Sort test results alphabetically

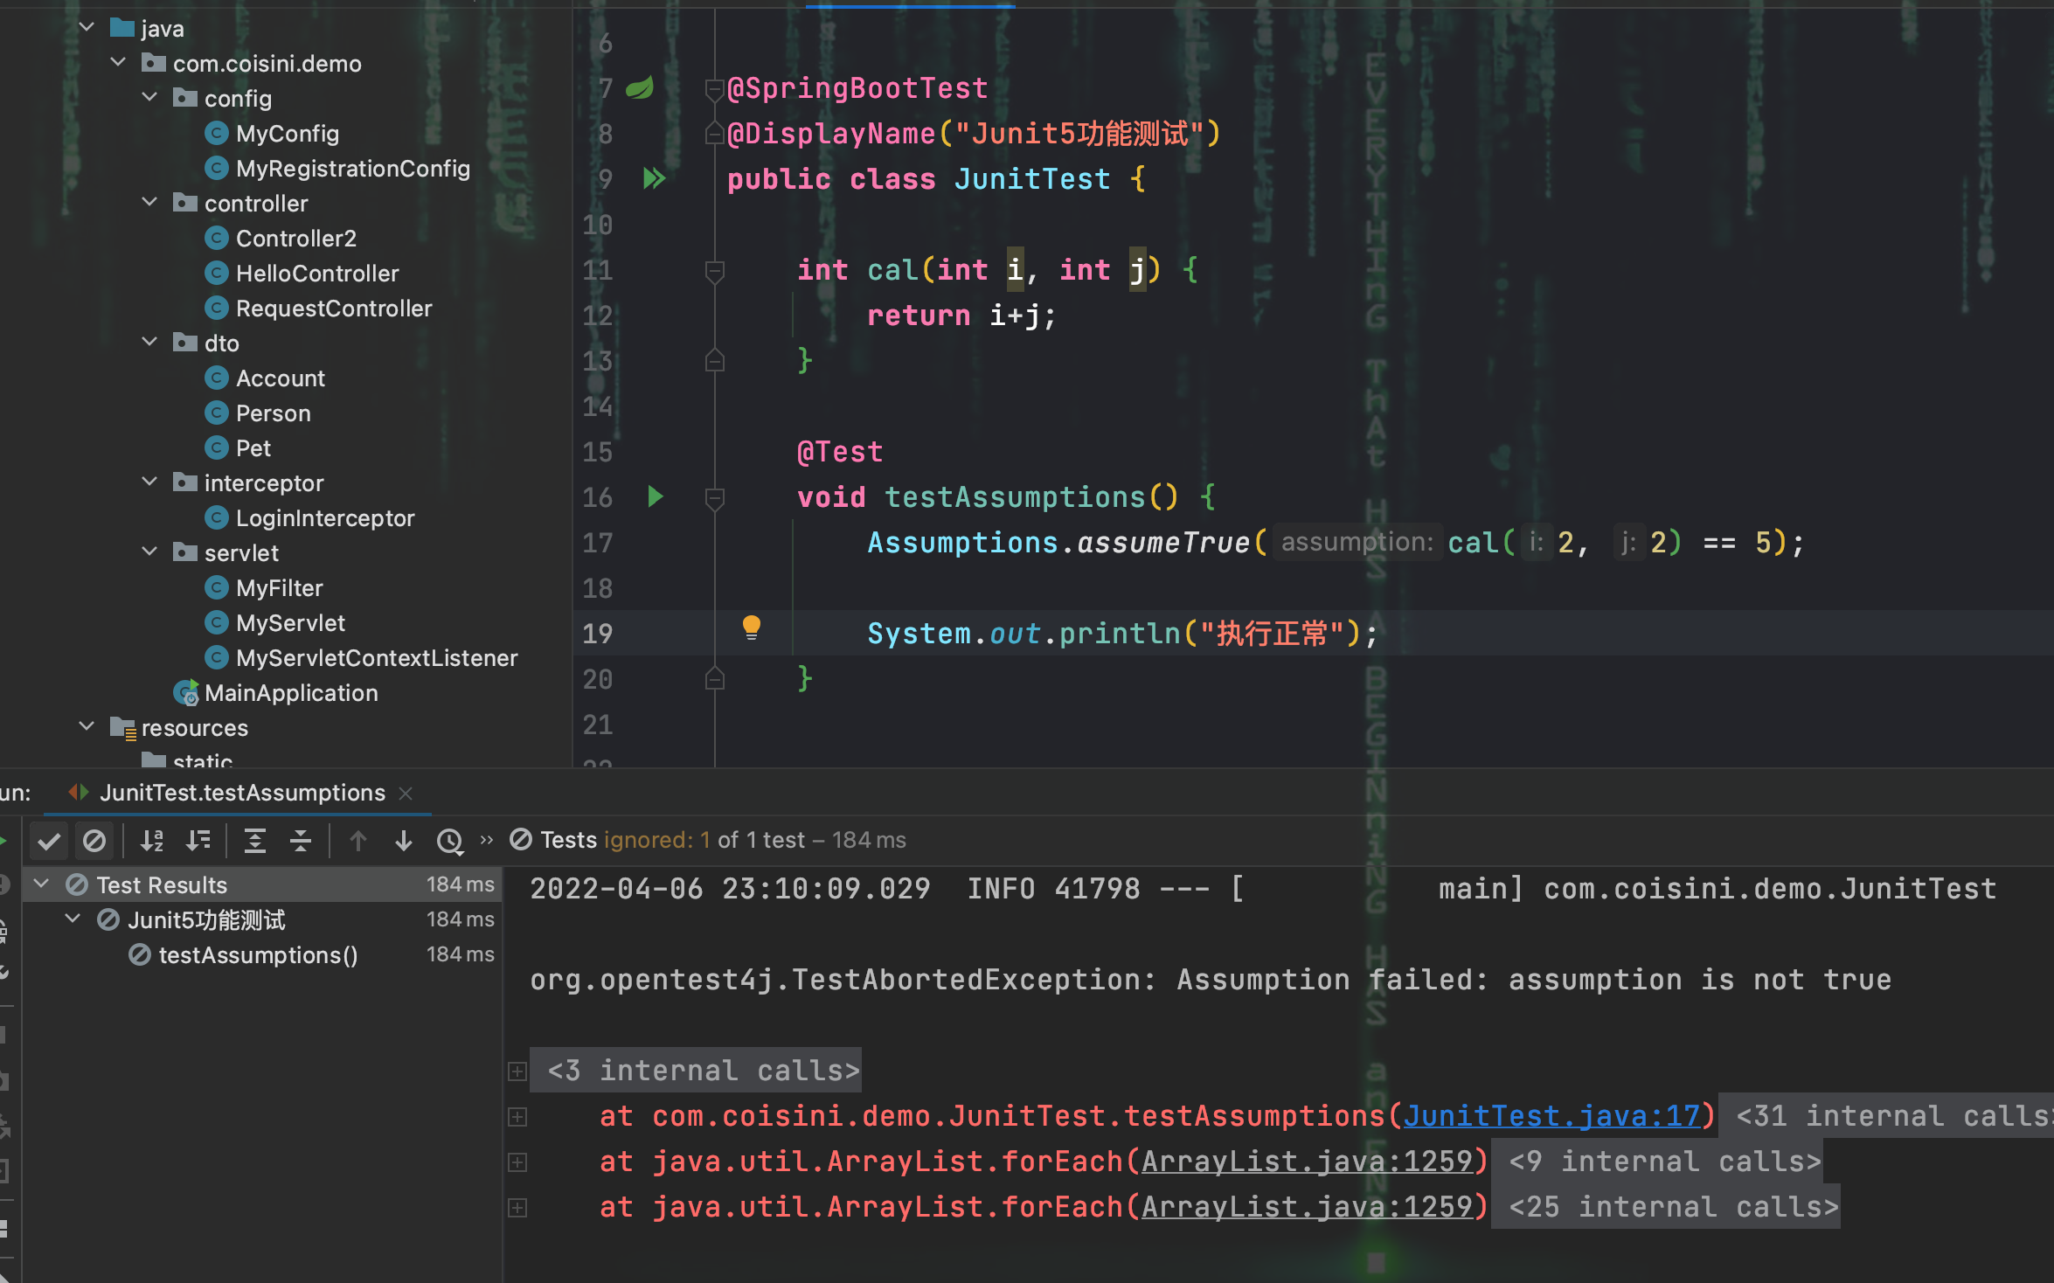click(x=152, y=841)
